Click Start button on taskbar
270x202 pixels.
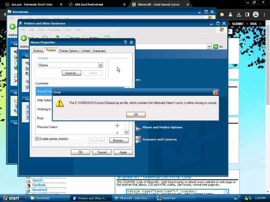pos(11,198)
